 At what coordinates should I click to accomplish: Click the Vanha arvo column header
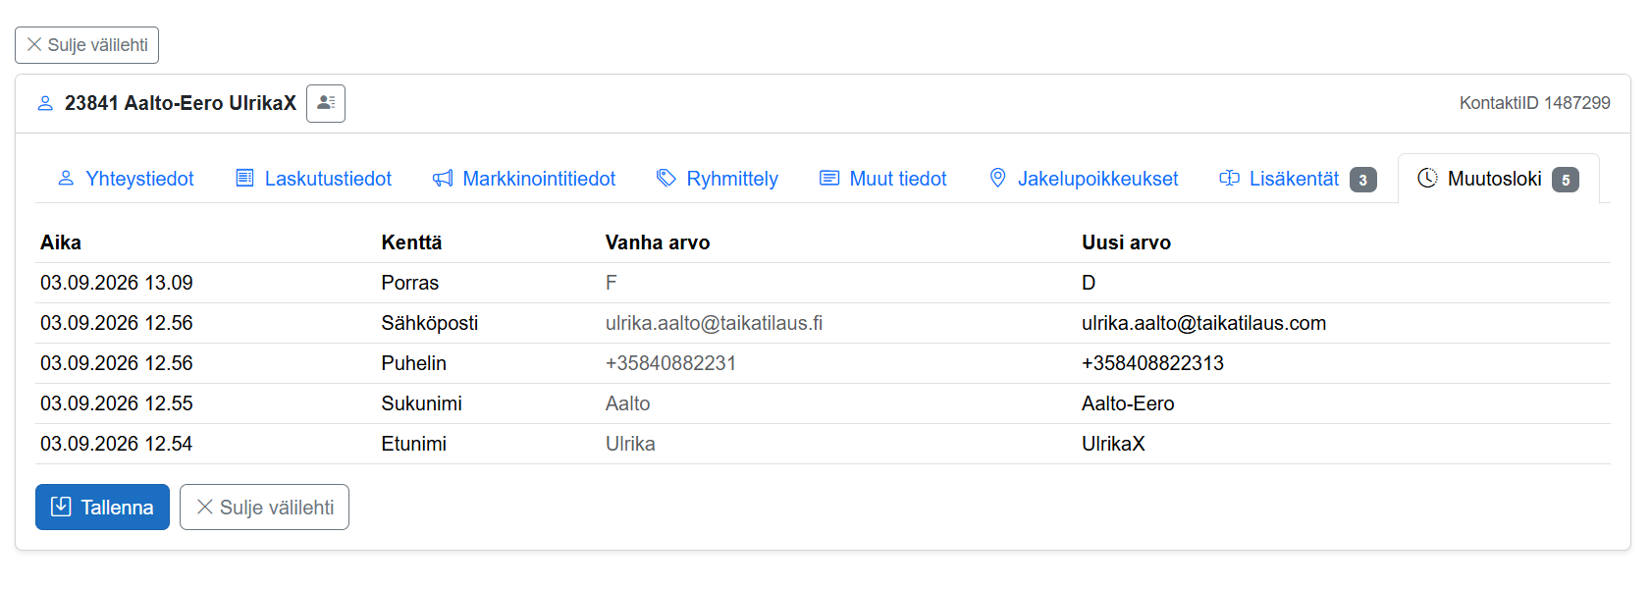[658, 242]
